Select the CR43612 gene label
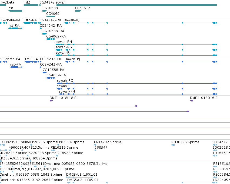 point(83,8)
